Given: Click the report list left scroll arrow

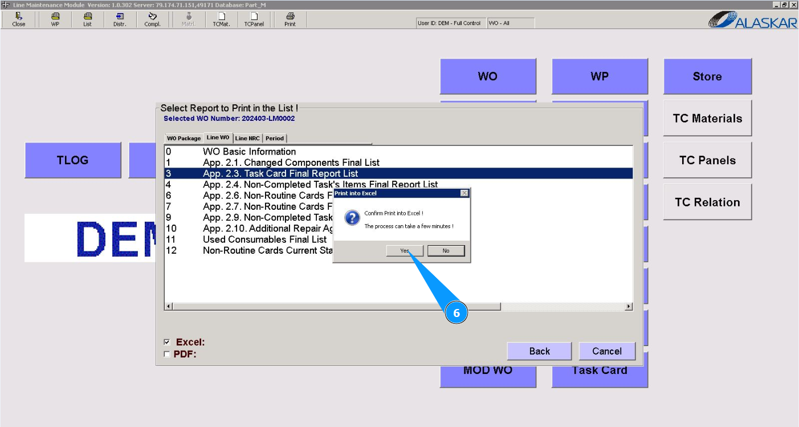Looking at the screenshot, I should (168, 307).
